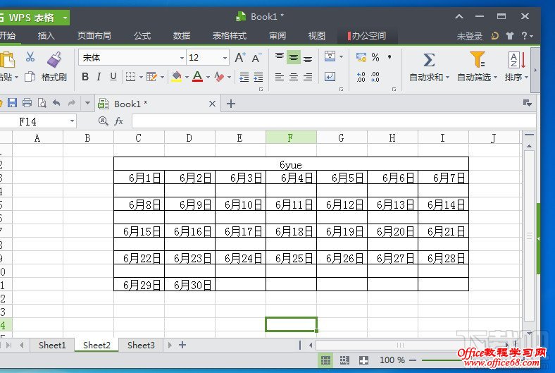555x373 pixels.
Task: Expand the fill color dropdown arrow
Action: click(187, 77)
